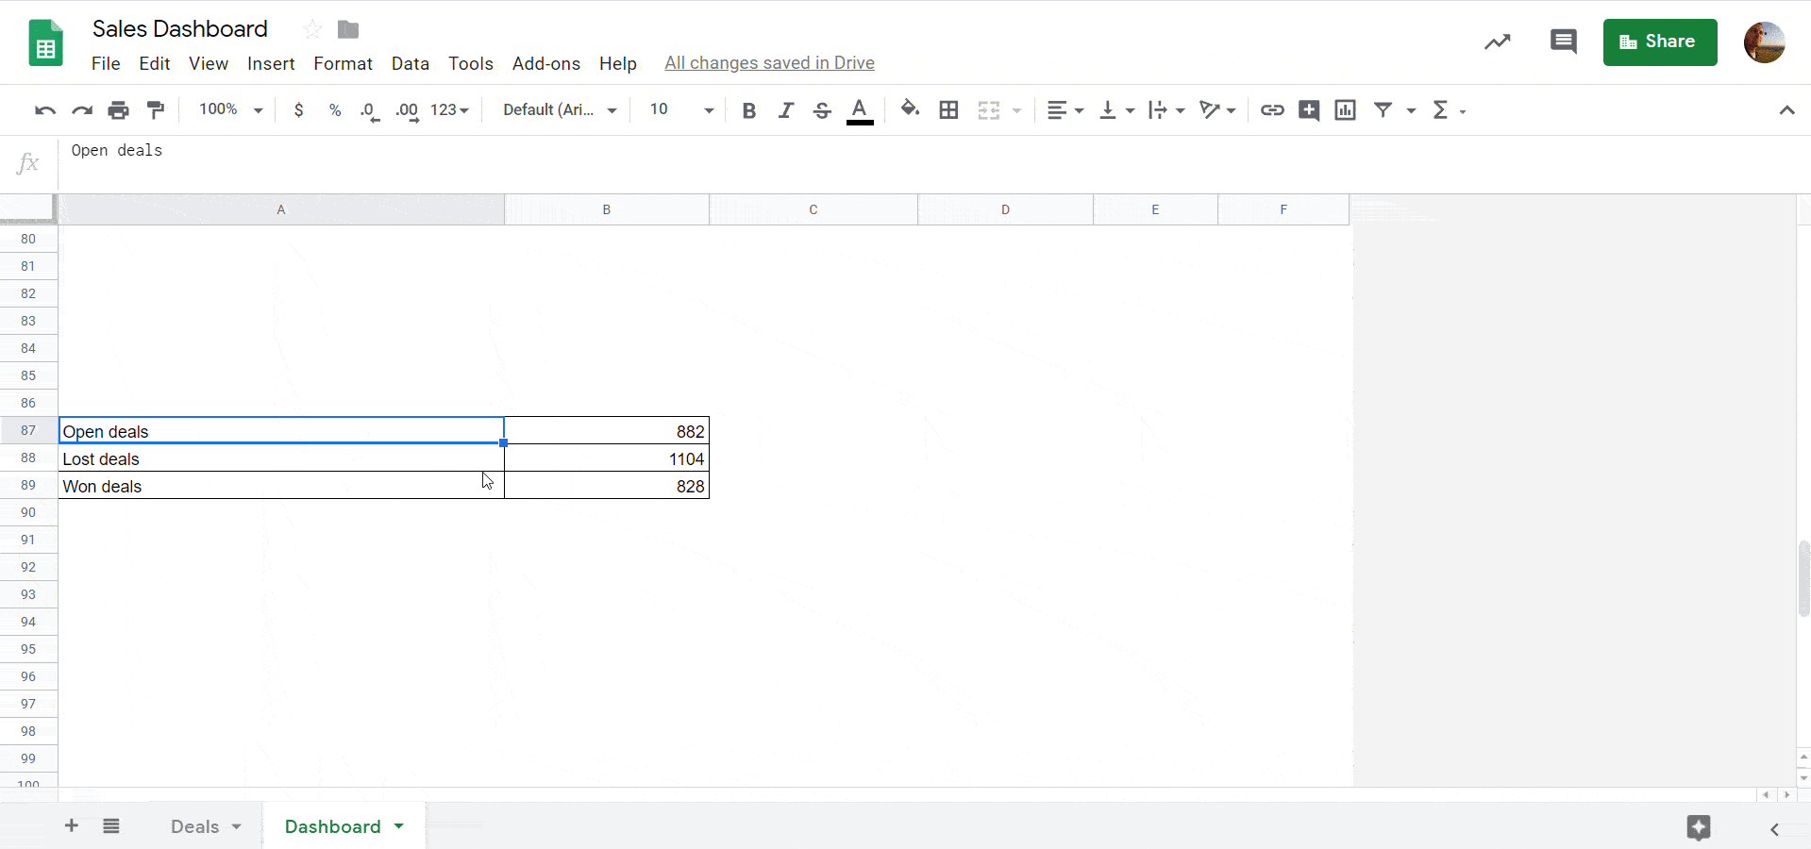Select the Lost deals cell

click(x=281, y=458)
